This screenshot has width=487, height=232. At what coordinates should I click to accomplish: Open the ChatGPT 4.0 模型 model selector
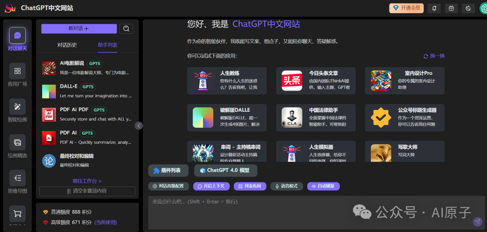(x=226, y=170)
